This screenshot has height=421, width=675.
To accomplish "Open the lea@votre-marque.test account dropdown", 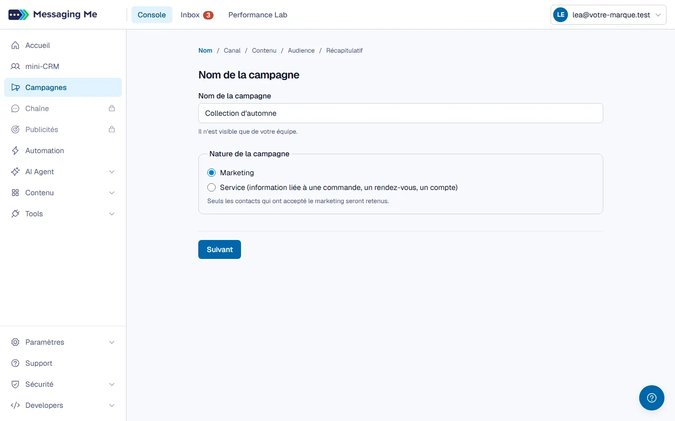I will point(609,15).
